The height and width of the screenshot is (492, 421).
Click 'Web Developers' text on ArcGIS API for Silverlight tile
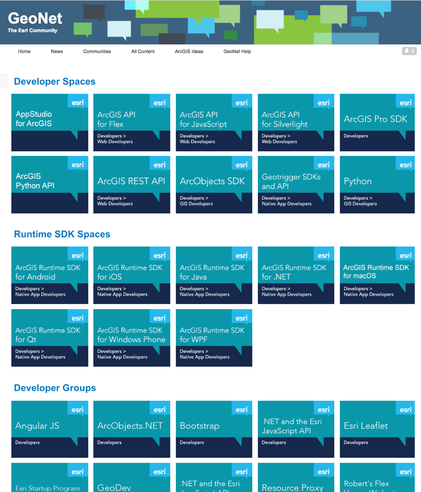279,142
